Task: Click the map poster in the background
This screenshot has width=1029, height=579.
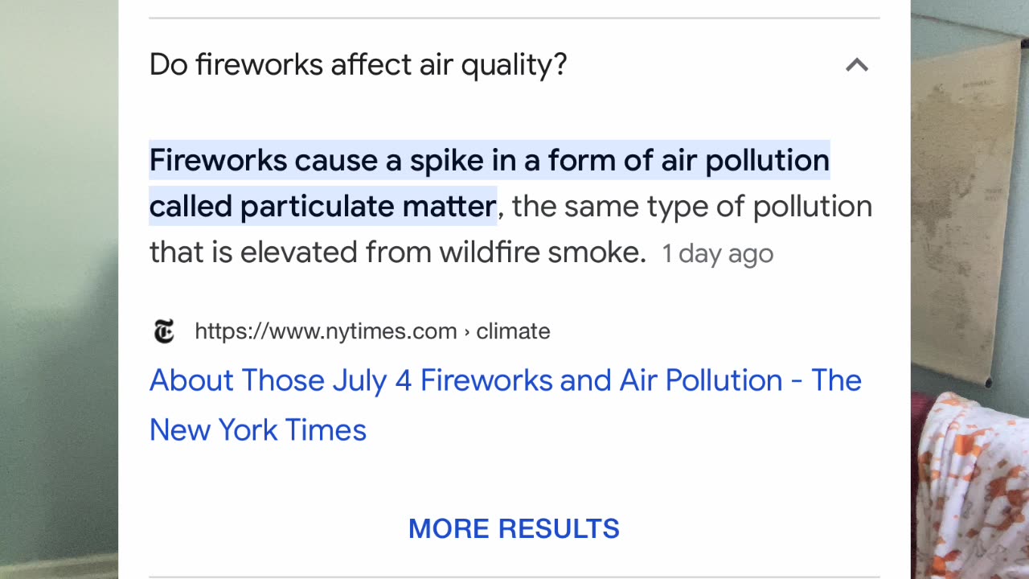Action: [965, 201]
